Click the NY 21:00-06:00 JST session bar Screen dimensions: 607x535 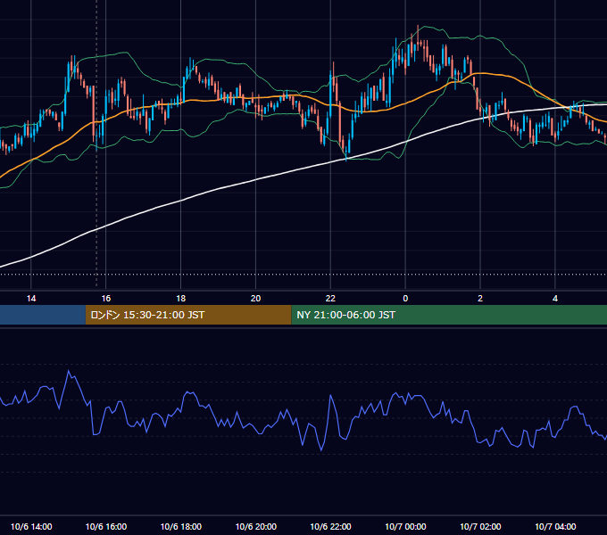click(449, 315)
